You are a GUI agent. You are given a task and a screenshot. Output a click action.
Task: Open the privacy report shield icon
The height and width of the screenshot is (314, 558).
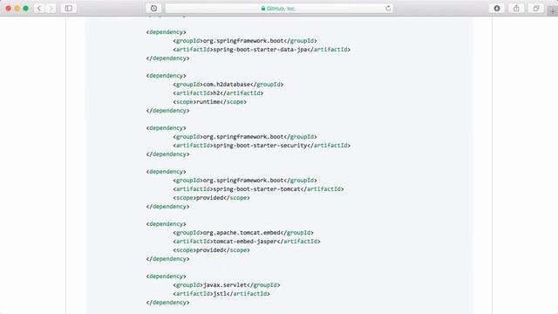click(153, 8)
